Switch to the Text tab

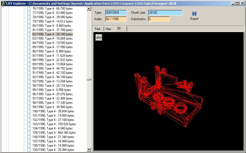point(97,29)
